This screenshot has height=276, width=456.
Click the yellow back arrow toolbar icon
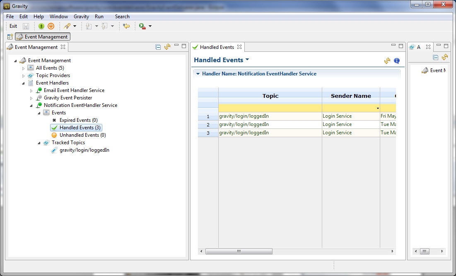click(x=126, y=26)
